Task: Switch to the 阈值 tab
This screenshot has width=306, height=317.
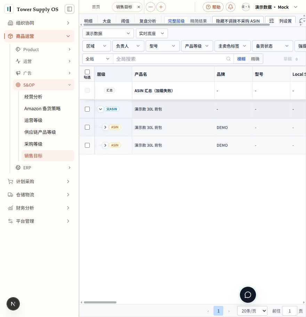Action: pos(125,21)
